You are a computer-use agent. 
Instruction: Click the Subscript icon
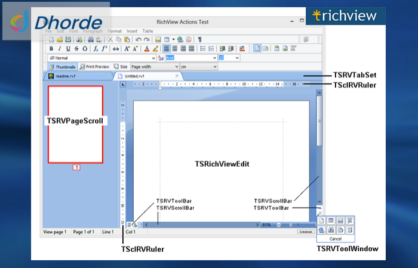96,49
